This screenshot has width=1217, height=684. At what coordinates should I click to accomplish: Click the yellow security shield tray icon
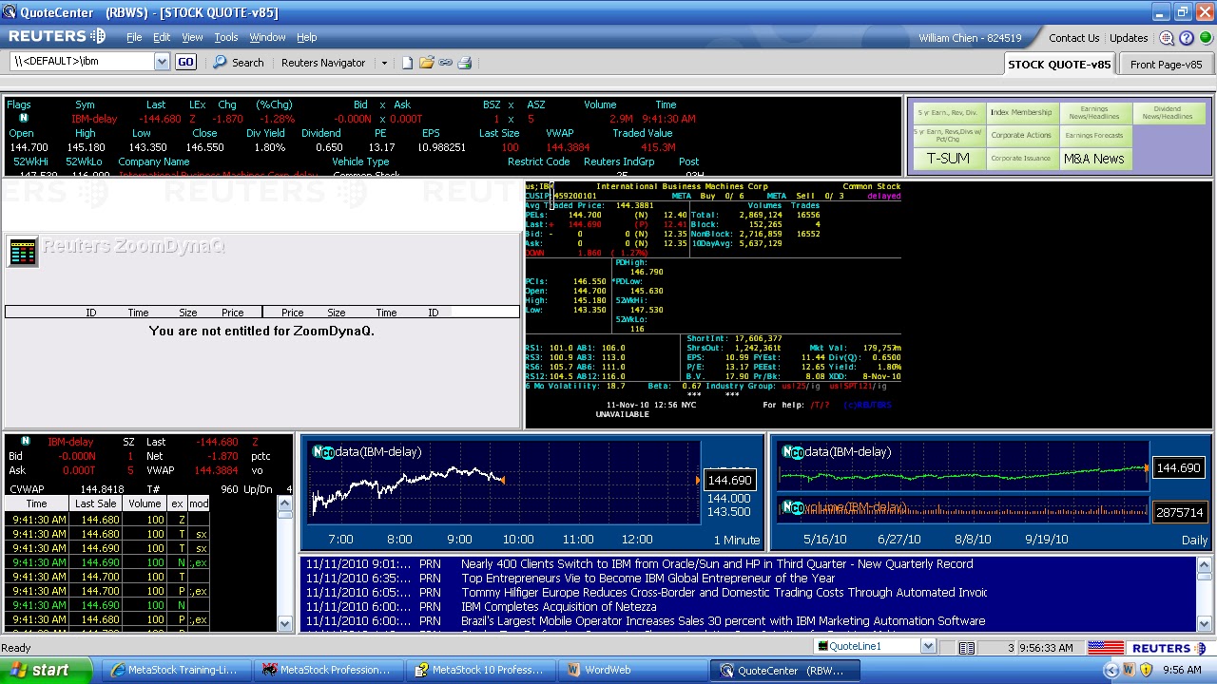[x=1146, y=670]
